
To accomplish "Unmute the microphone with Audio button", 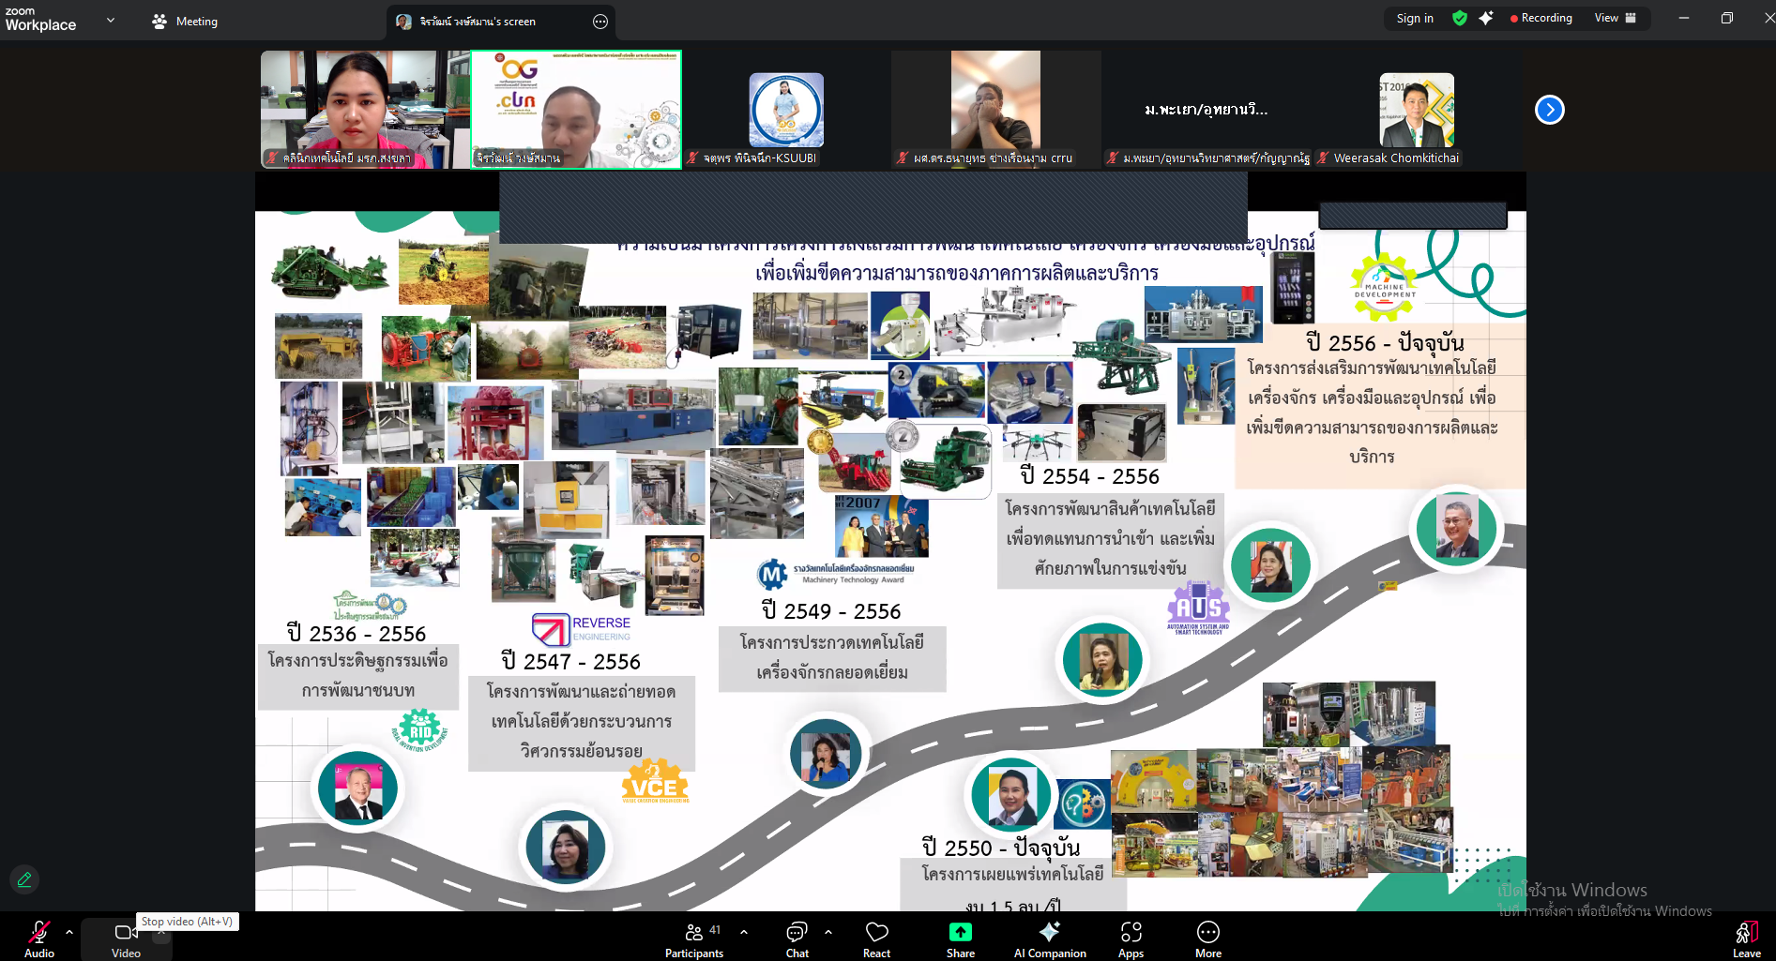I will pos(38,938).
